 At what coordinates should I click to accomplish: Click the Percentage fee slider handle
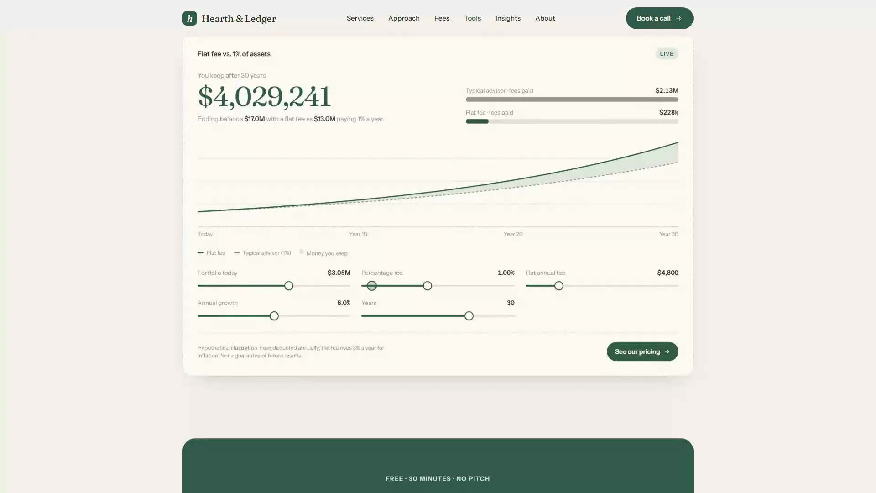(427, 286)
